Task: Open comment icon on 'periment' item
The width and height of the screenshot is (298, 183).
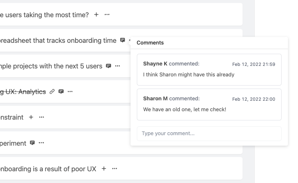Action: point(32,143)
